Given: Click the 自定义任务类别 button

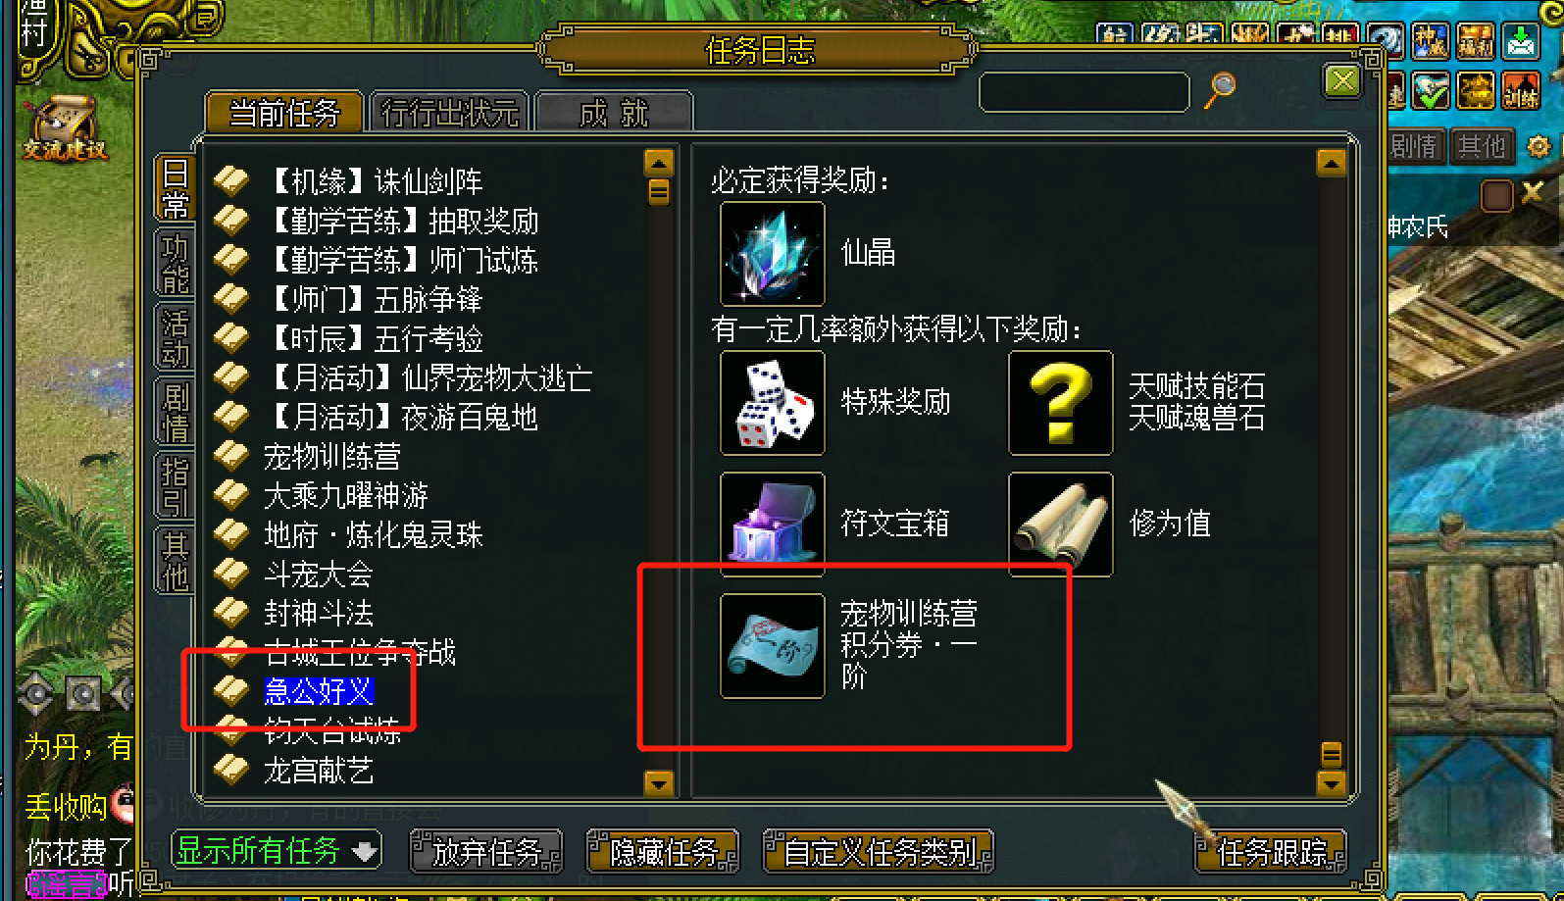Looking at the screenshot, I should 880,851.
